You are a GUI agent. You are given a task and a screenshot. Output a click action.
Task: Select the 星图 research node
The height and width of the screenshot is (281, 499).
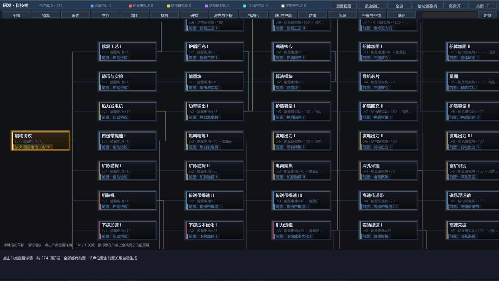click(472, 81)
